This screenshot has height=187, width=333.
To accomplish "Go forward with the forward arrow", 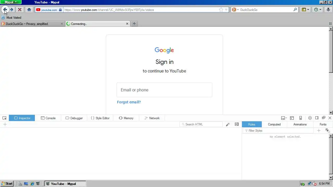I will (x=12, y=10).
